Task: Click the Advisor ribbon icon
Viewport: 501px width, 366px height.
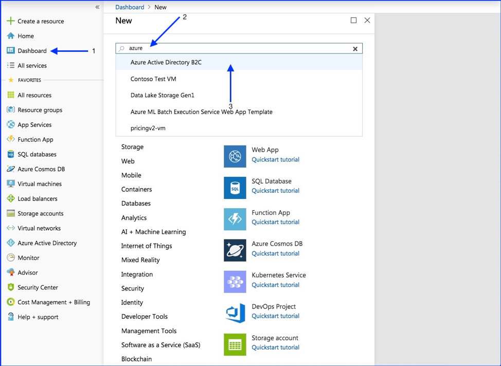Action: click(x=10, y=272)
